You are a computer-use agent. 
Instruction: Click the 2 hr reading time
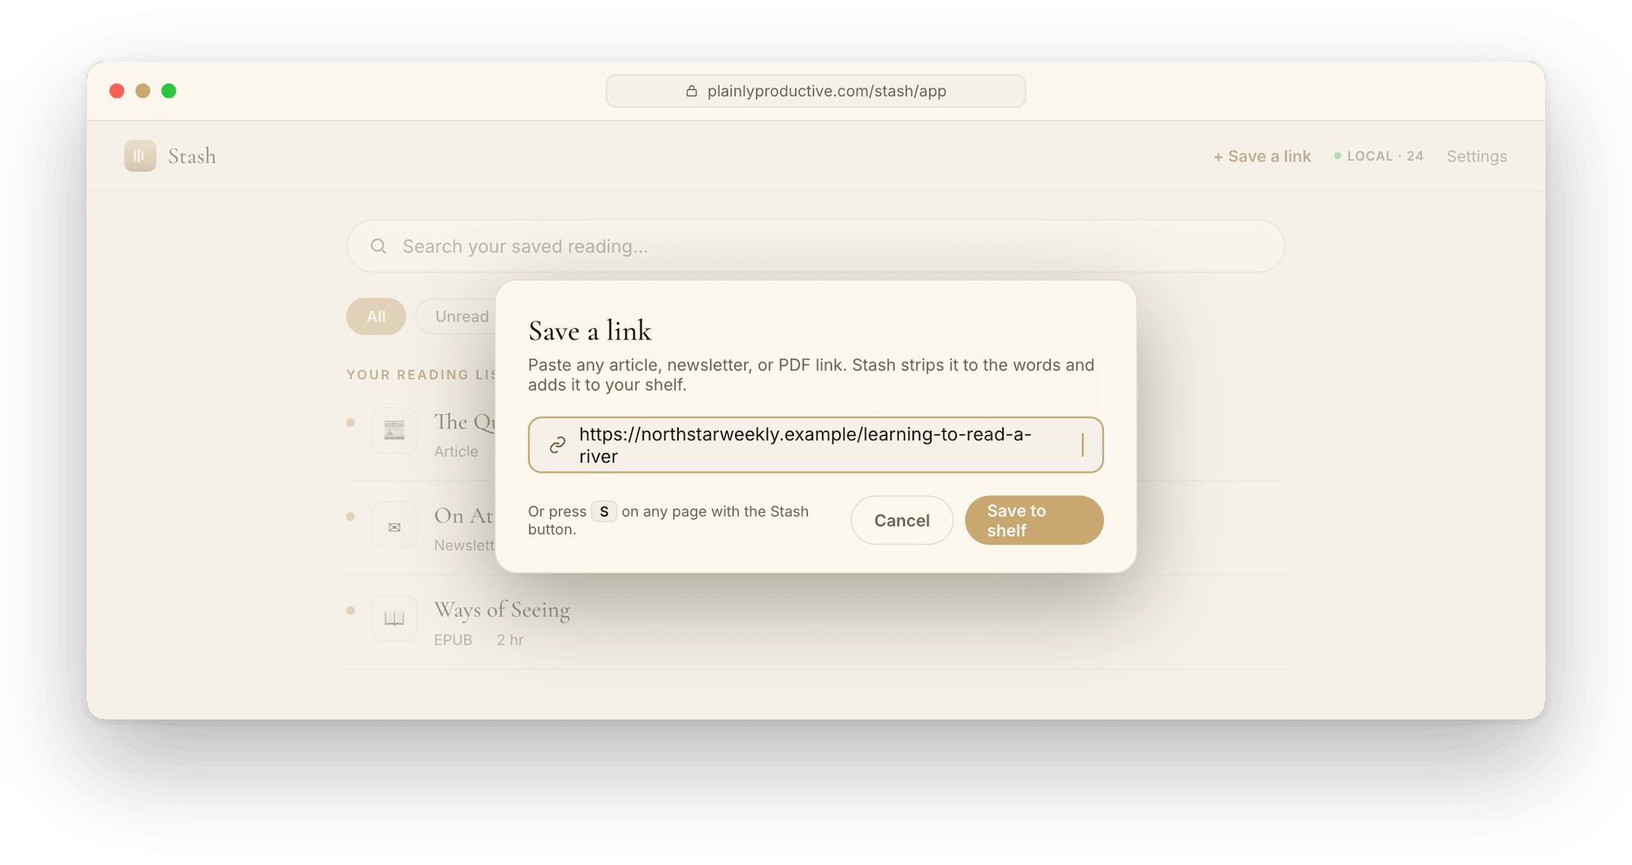click(x=510, y=640)
